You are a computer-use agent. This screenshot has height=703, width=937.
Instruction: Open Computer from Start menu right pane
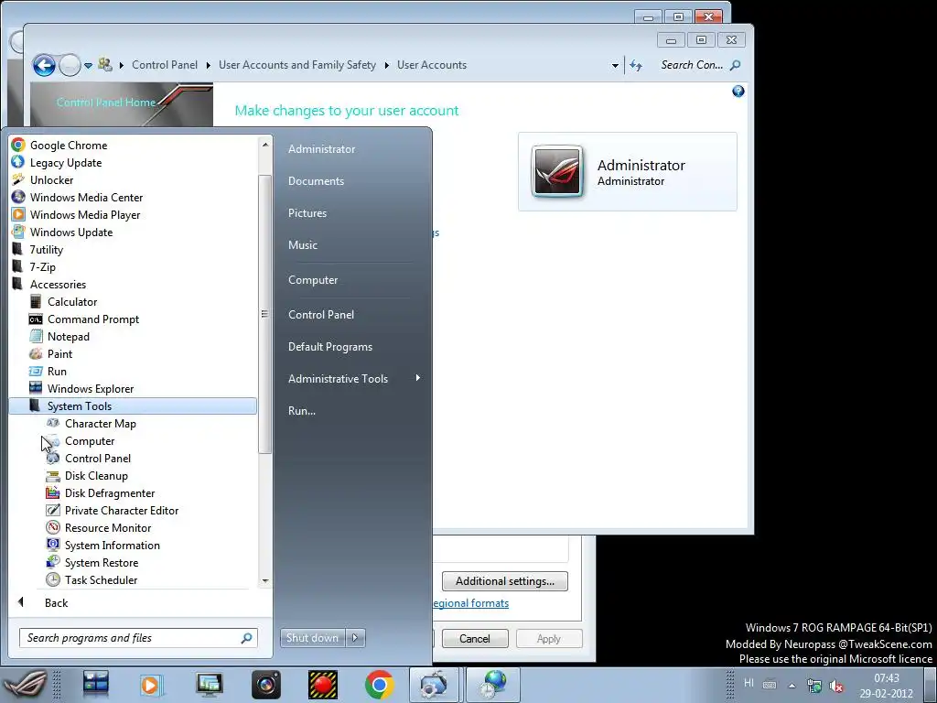click(313, 280)
